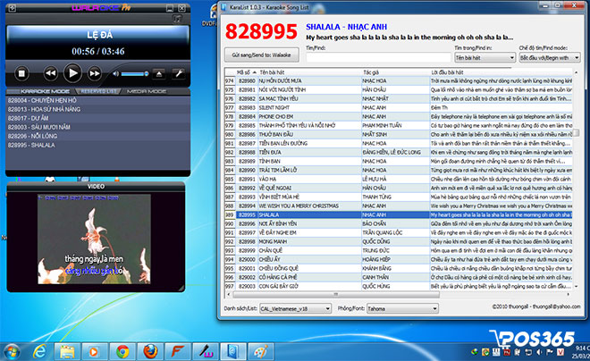The width and height of the screenshot is (590, 361).
Task: Open the orange F app on taskbar
Action: (177, 352)
